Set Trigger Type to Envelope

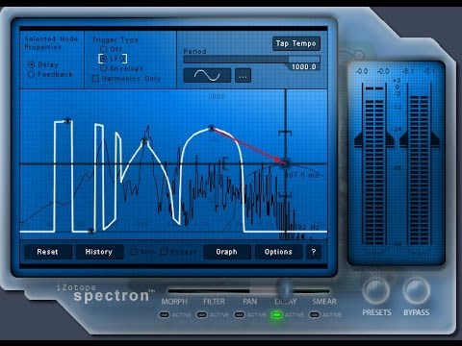103,68
